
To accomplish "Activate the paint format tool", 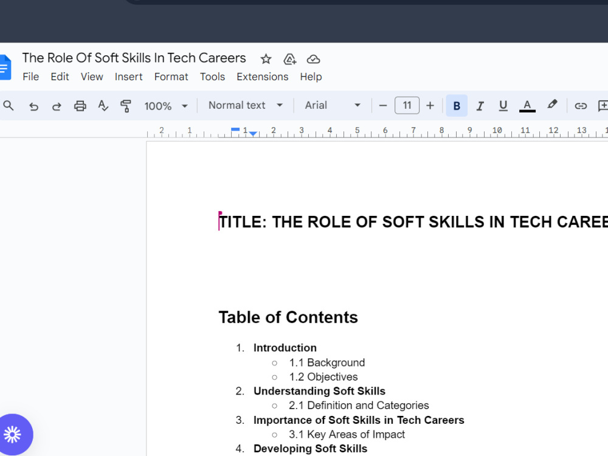I will pos(126,106).
